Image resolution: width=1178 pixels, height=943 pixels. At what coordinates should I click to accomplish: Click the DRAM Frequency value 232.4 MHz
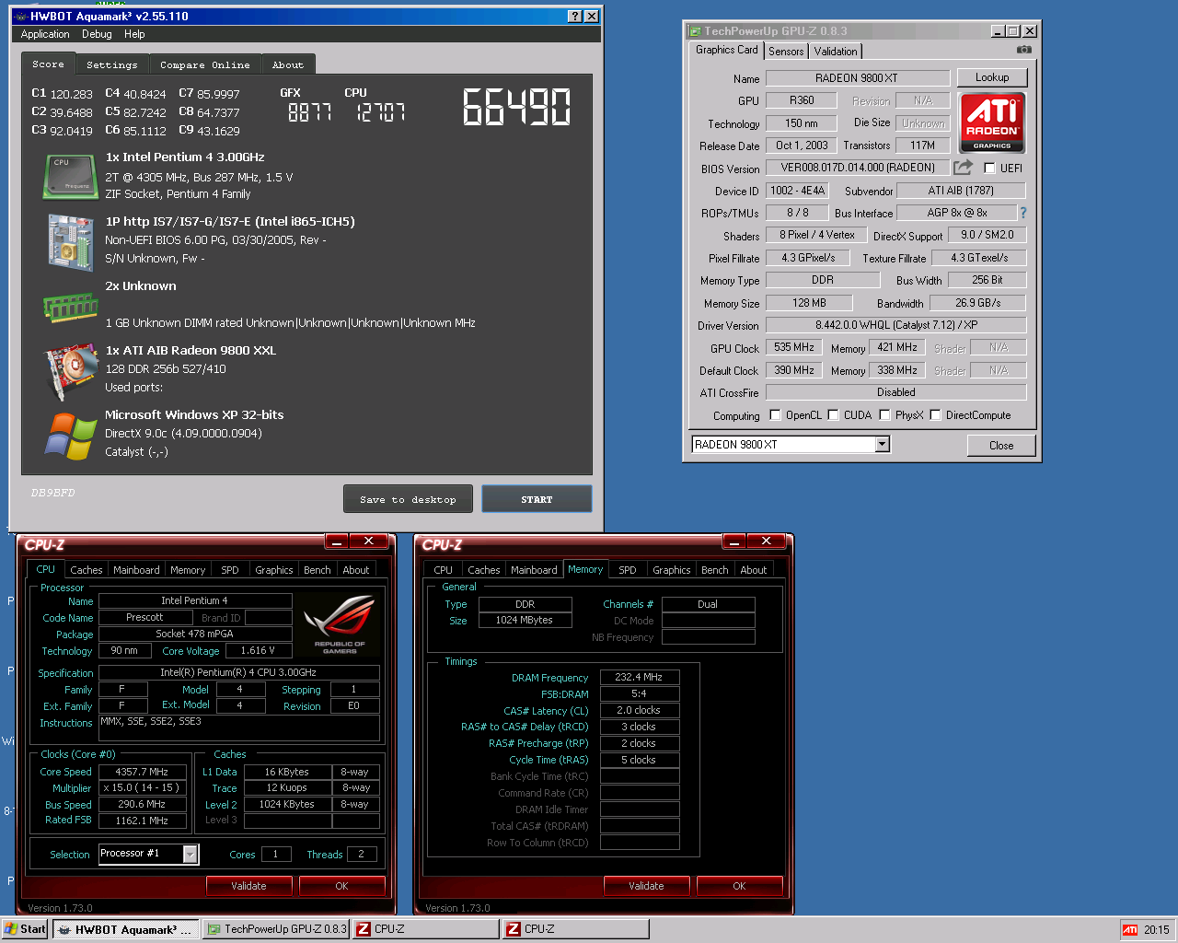pos(640,677)
